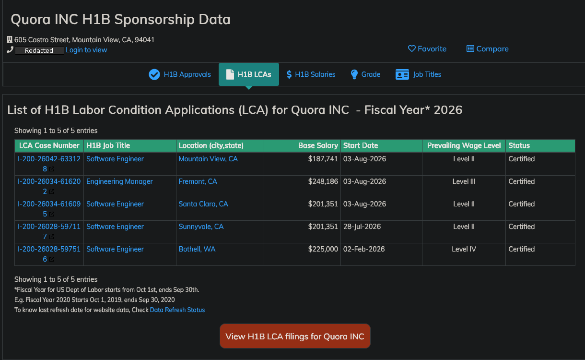Click View H1B LCA filings for Quora INC
The height and width of the screenshot is (360, 585).
click(x=295, y=336)
